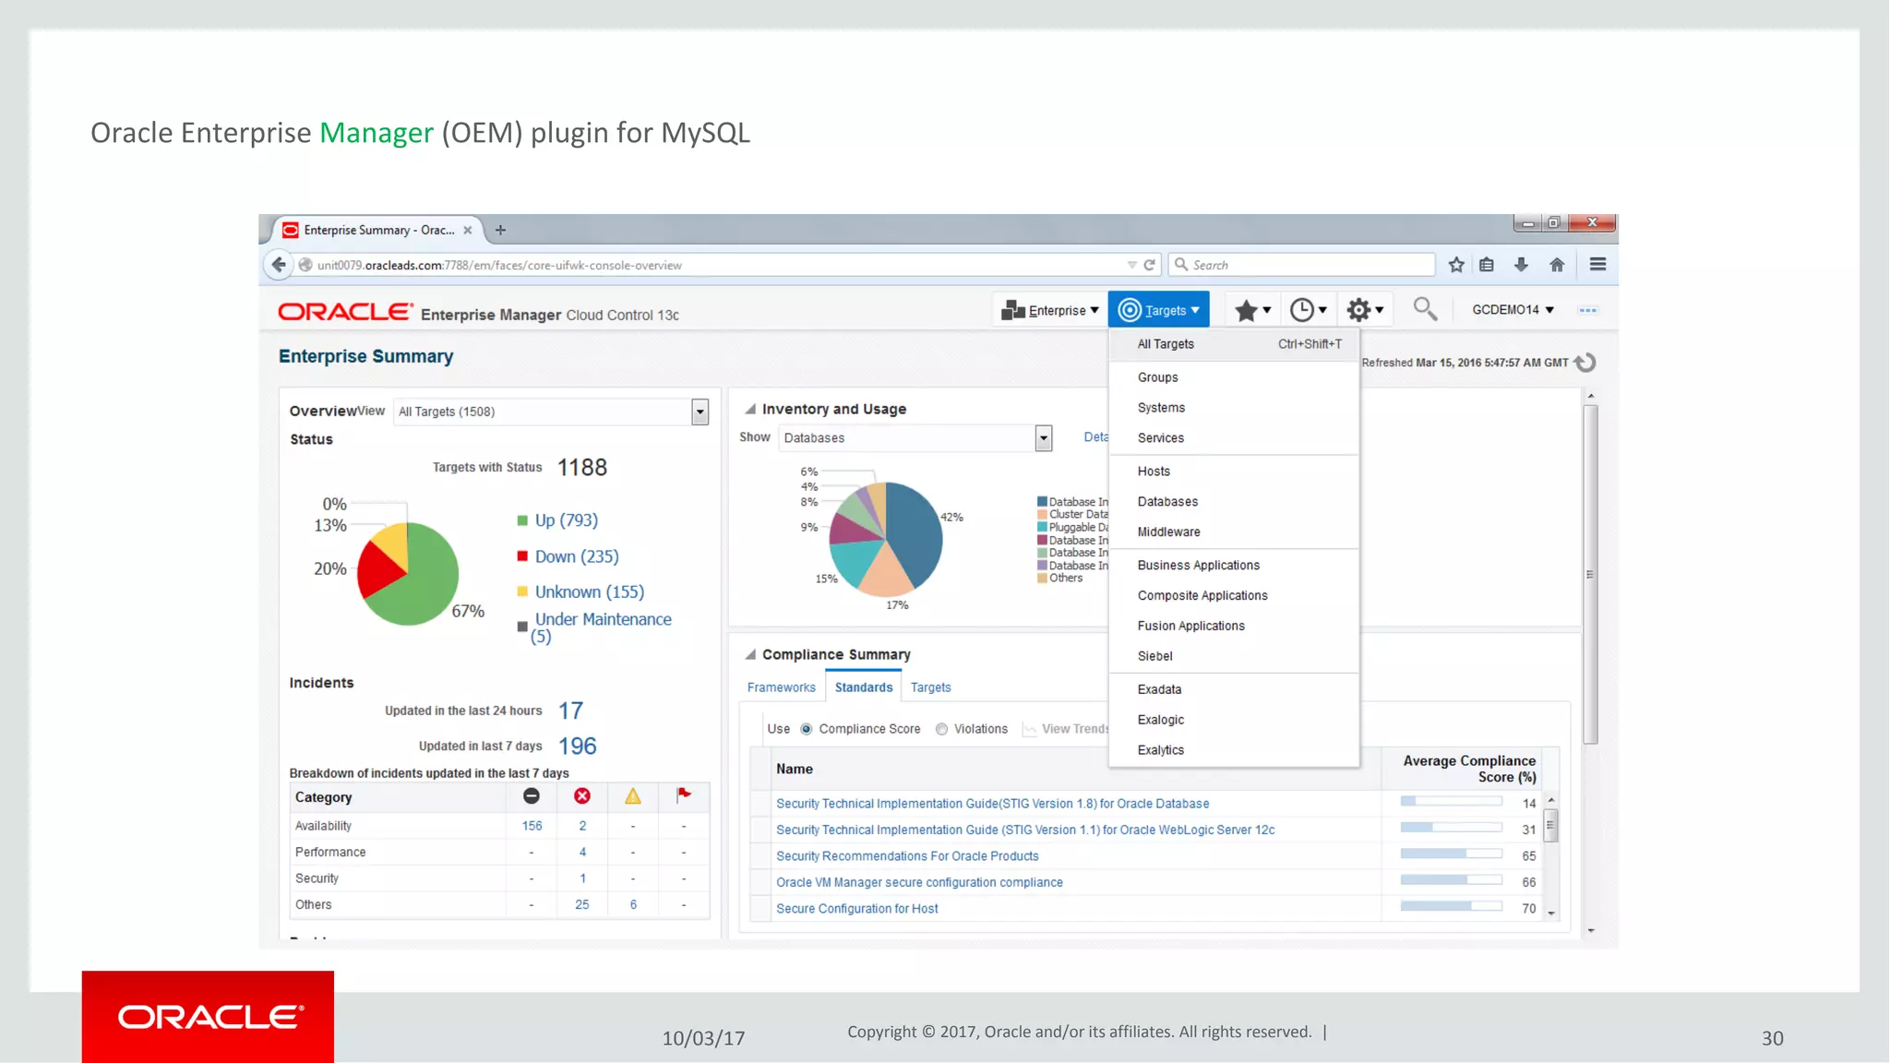The height and width of the screenshot is (1063, 1890).
Task: Reload page with the address bar refresh icon
Action: pos(1150,265)
